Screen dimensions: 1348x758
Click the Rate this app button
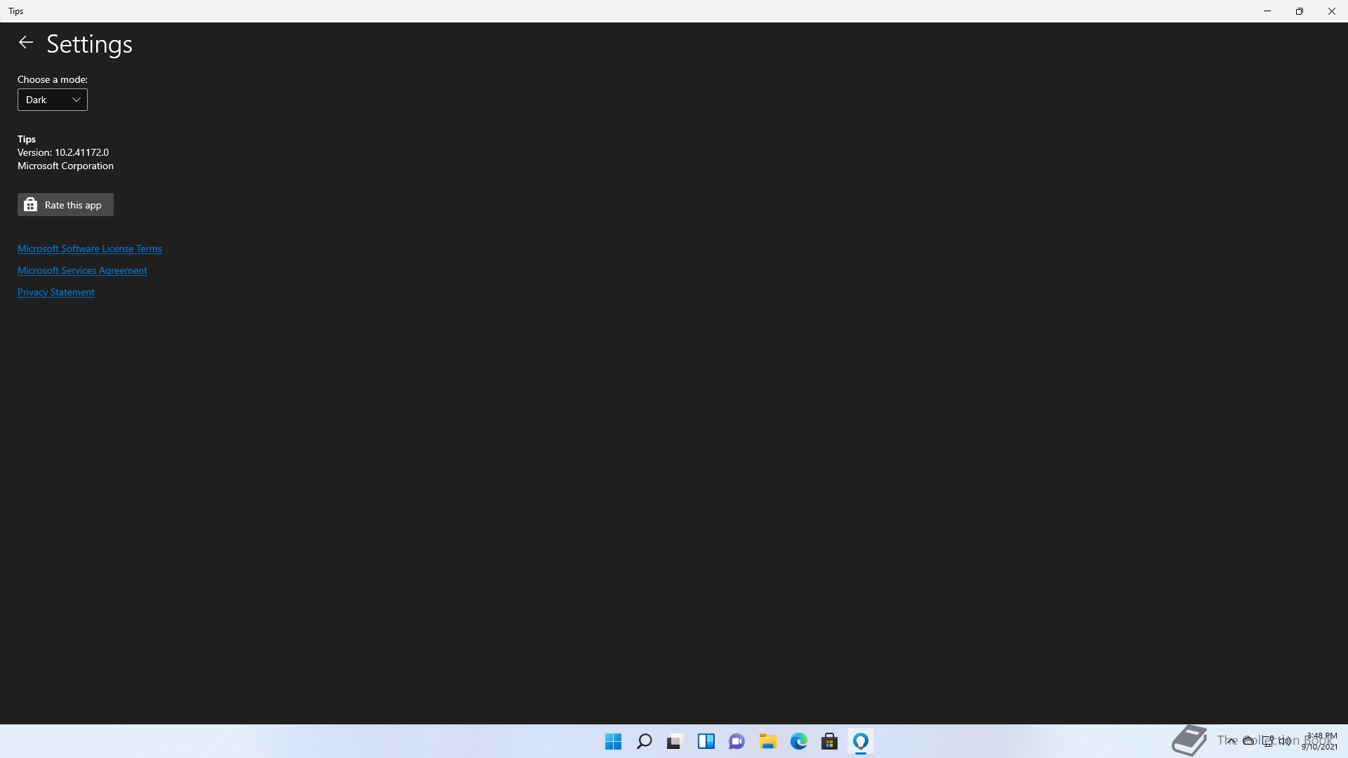coord(65,205)
